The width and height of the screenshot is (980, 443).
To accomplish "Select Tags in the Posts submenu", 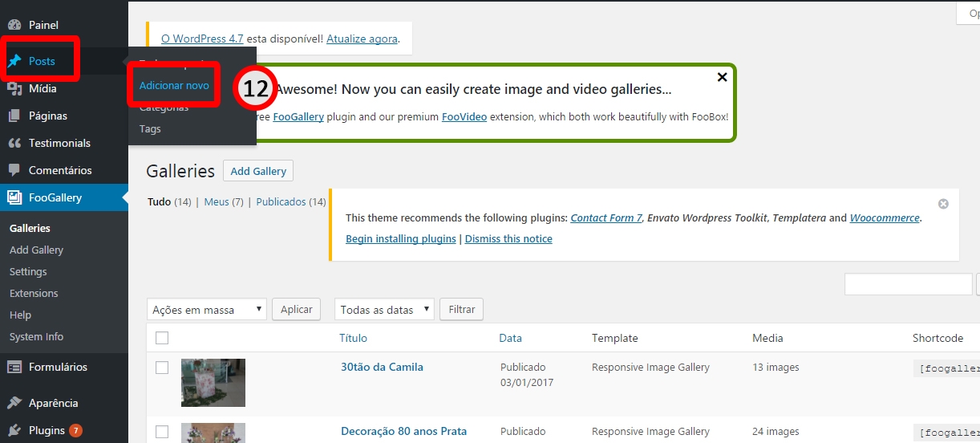I will tap(150, 128).
